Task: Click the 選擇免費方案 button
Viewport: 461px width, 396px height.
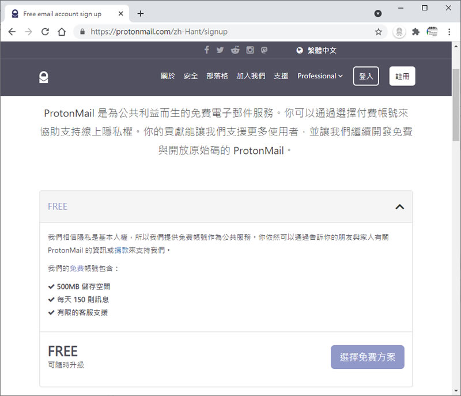Action: coord(368,357)
